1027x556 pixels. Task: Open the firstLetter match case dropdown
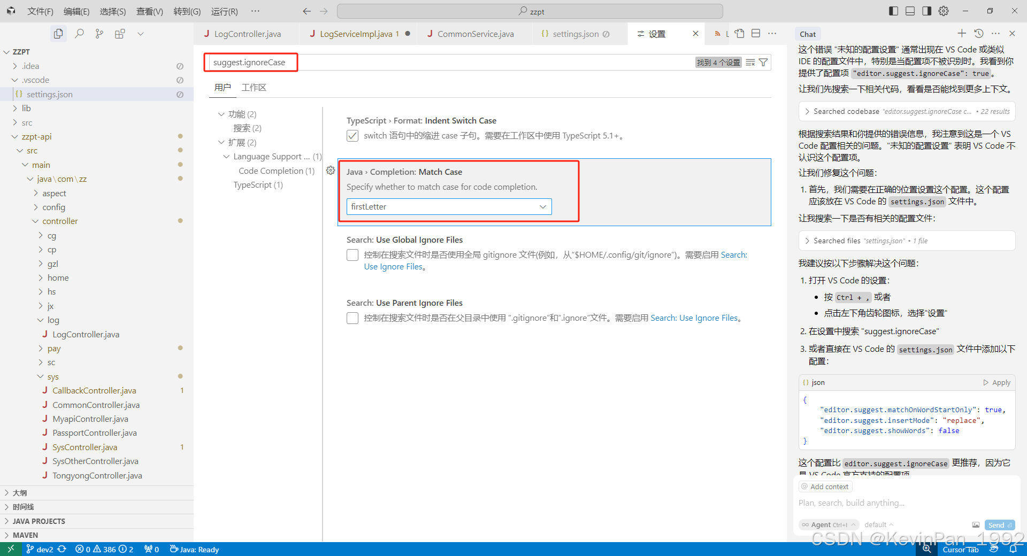[x=449, y=207]
